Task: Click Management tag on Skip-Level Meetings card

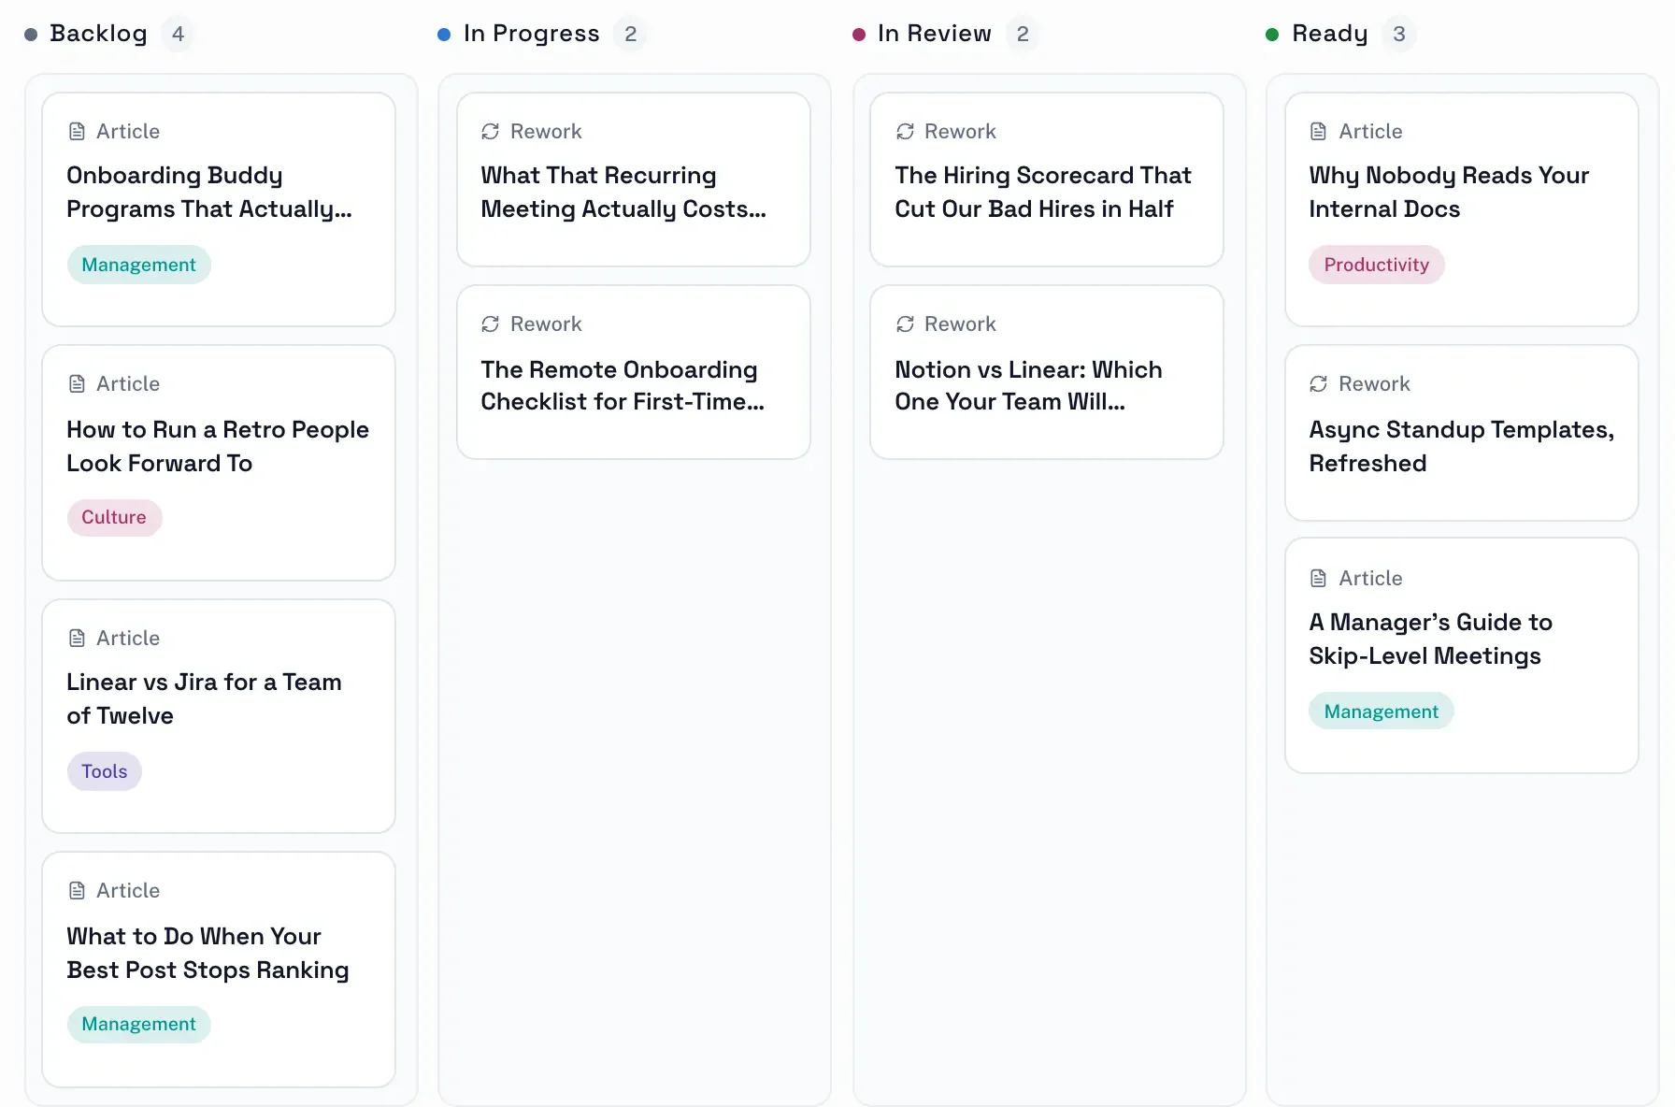Action: click(1382, 712)
